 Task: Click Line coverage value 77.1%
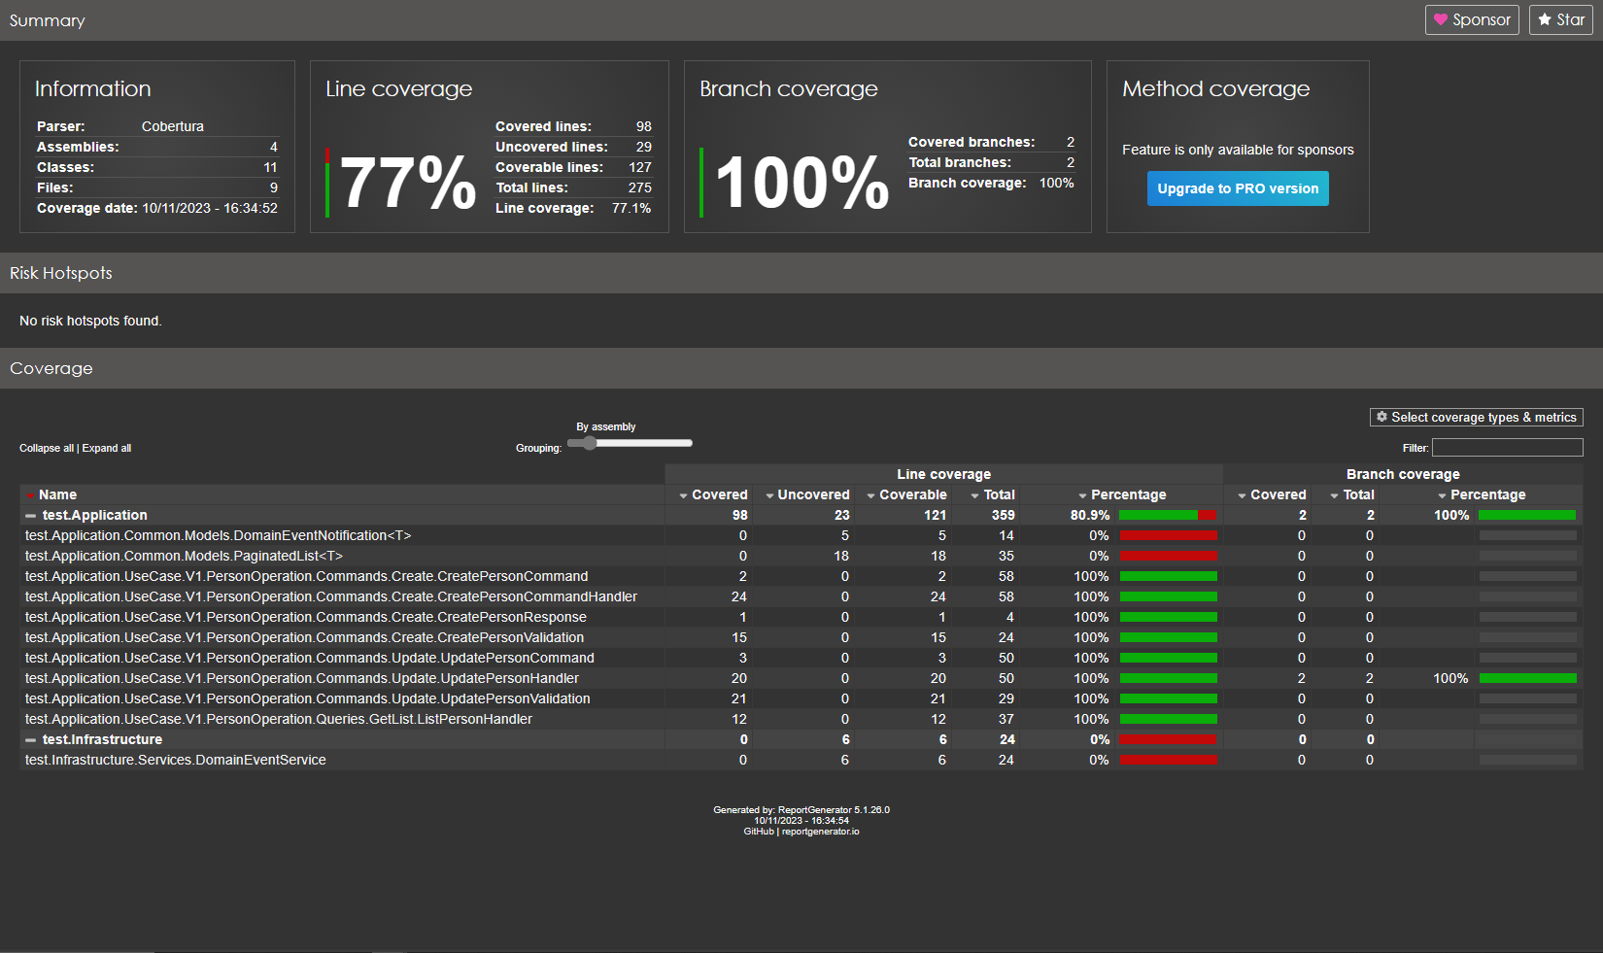coord(631,208)
